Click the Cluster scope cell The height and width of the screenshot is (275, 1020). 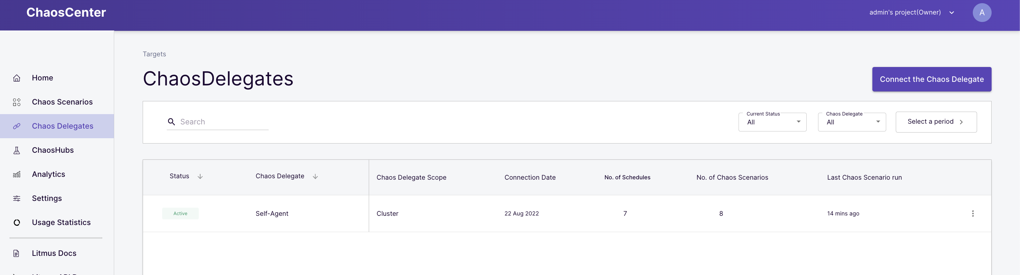pyautogui.click(x=387, y=213)
